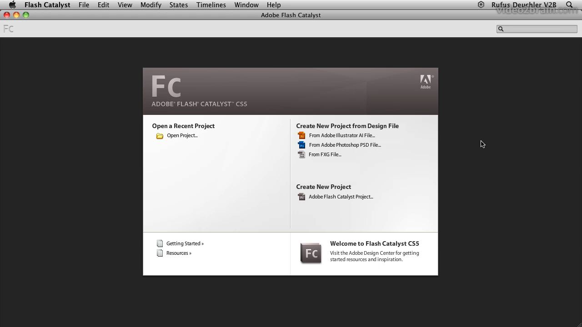Open the Apple menu
Screen dimensions: 582x327
tap(12, 5)
